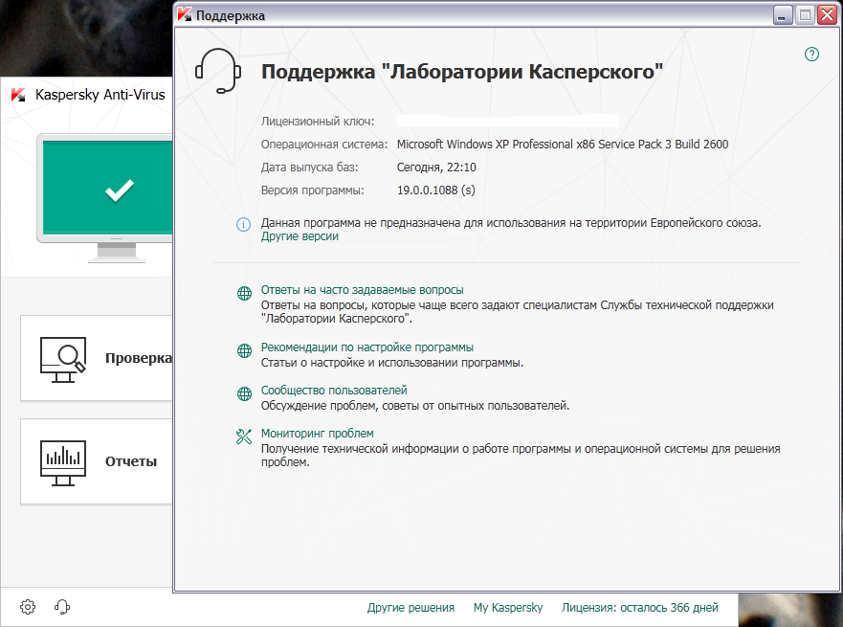
Task: Click the 'Поддержка' window title text
Action: (231, 15)
